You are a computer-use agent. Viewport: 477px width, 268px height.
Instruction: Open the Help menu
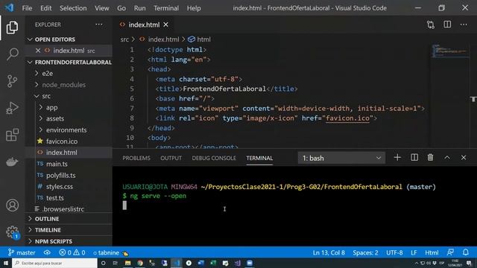[x=194, y=8]
